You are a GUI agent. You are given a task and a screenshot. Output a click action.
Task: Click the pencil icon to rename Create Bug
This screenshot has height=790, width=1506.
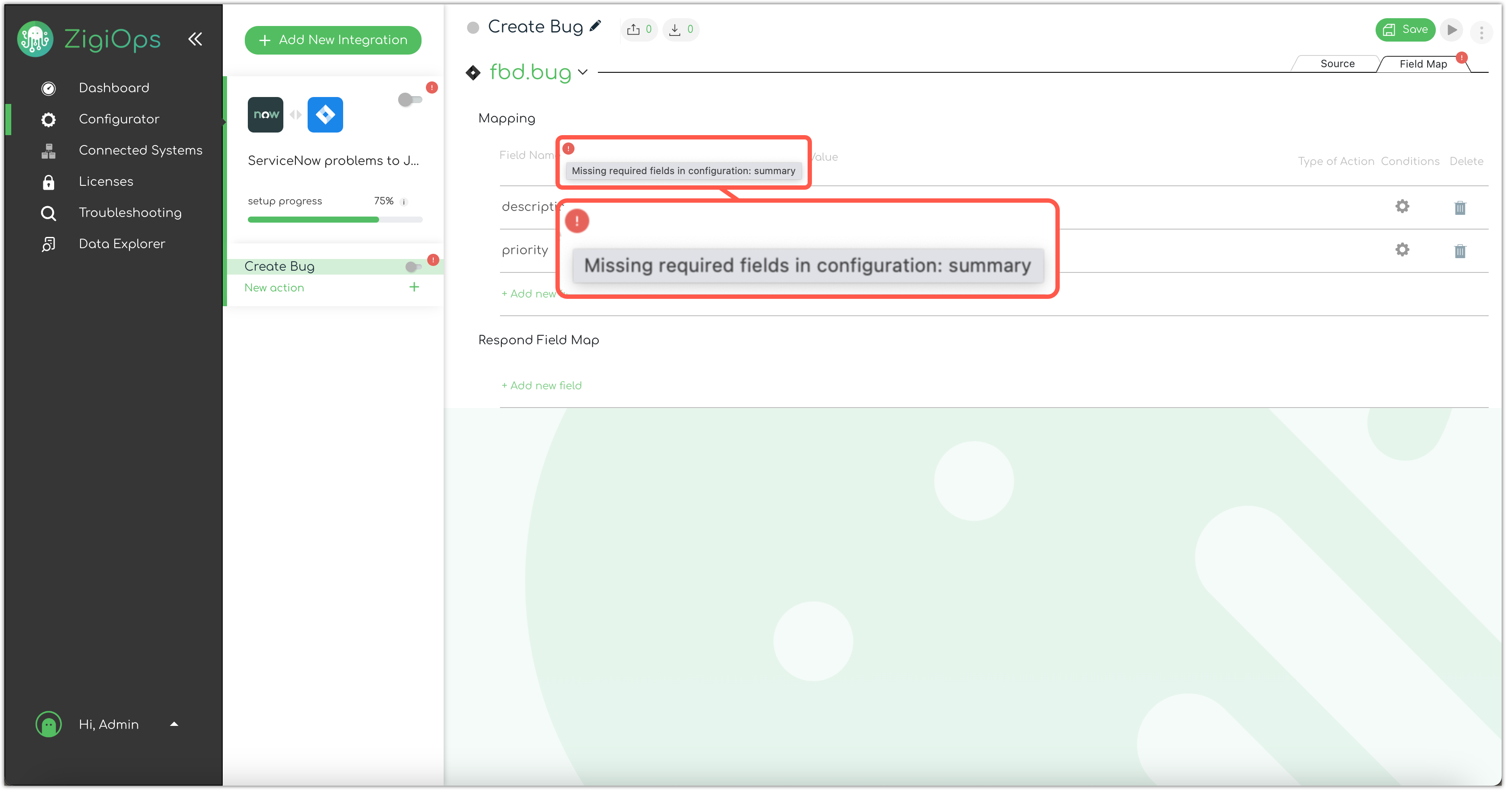[x=596, y=26]
